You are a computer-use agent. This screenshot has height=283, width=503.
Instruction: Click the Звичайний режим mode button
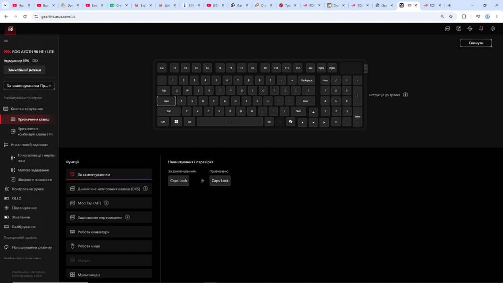coord(25,70)
